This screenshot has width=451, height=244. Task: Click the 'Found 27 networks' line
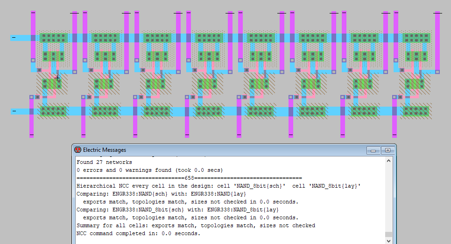[104, 163]
